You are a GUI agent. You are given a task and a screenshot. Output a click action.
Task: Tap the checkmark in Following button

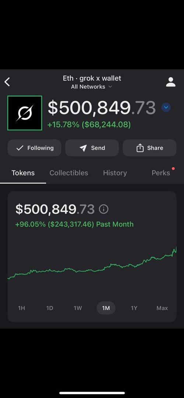pos(20,148)
